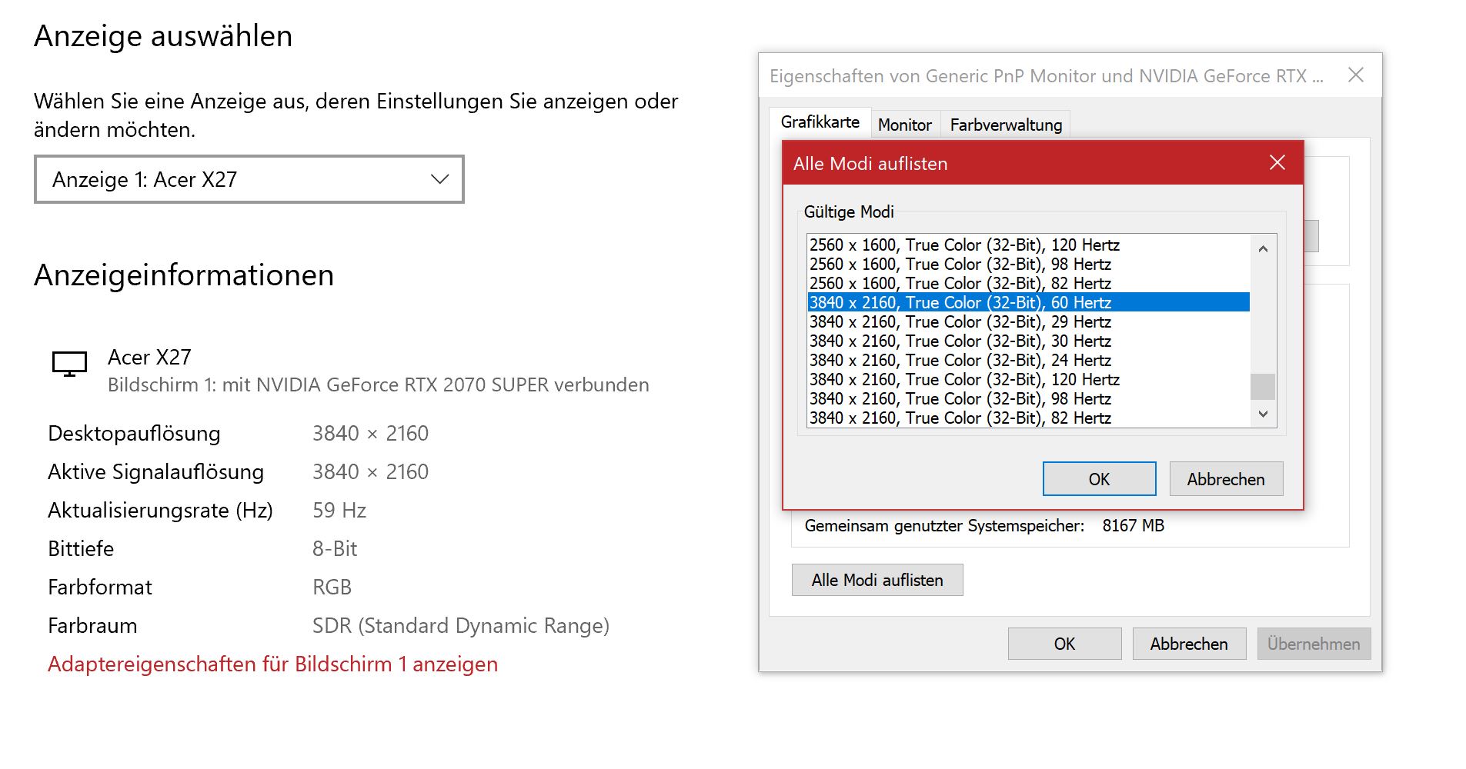Select 2560 x 1600, 120 Hertz mode
Viewport: 1466px width, 769px height.
point(1028,245)
